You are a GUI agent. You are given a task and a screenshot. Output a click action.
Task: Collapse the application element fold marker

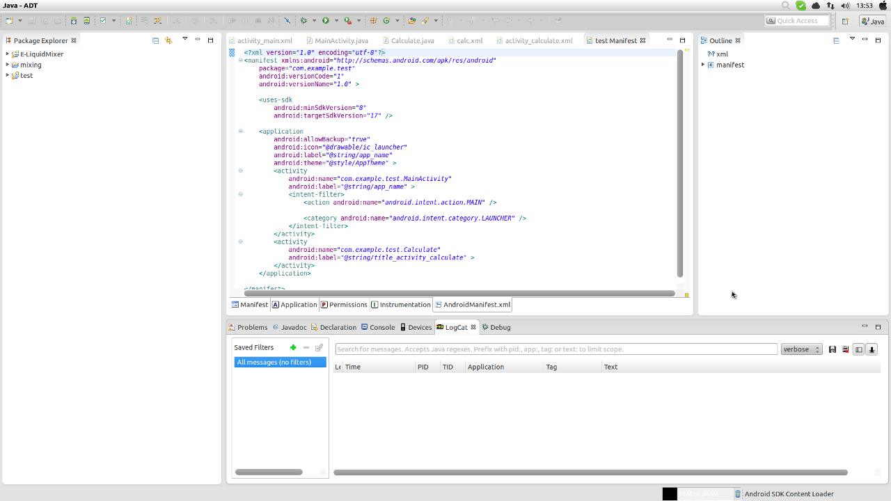pyautogui.click(x=241, y=131)
